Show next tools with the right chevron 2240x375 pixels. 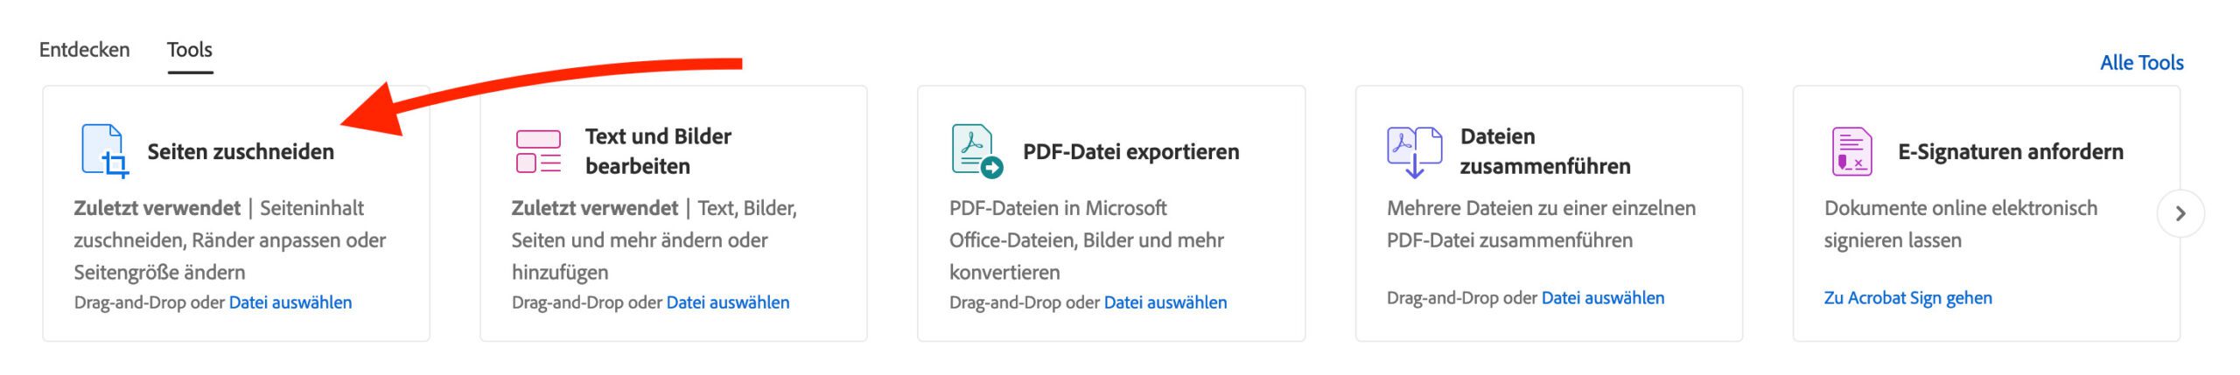[2180, 213]
